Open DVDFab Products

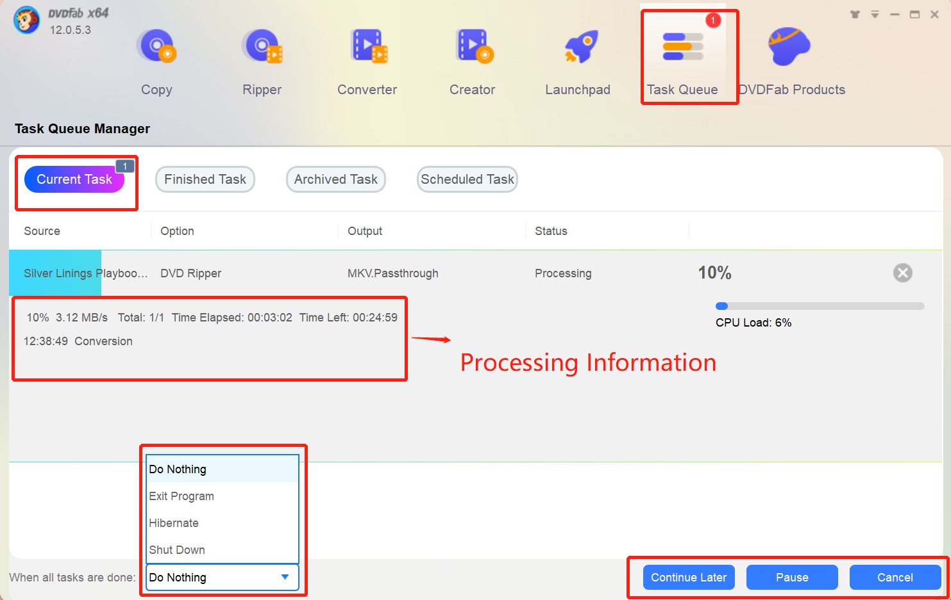point(792,61)
